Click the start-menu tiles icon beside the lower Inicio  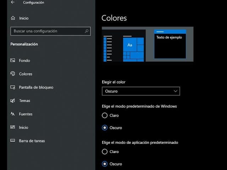coord(13,127)
